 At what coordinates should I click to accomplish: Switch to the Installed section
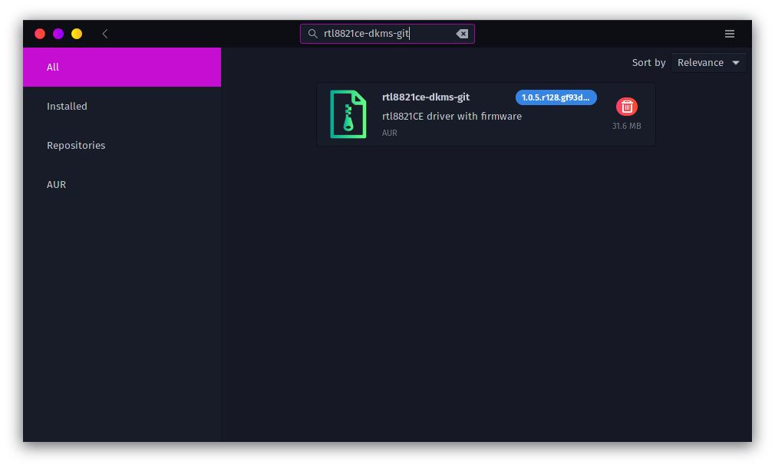click(122, 106)
